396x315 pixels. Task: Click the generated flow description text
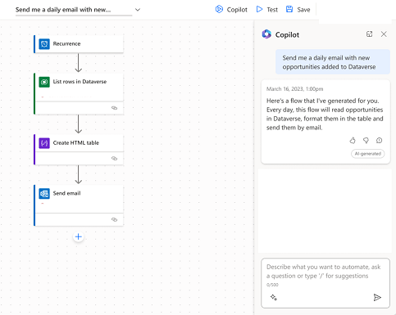[325, 115]
